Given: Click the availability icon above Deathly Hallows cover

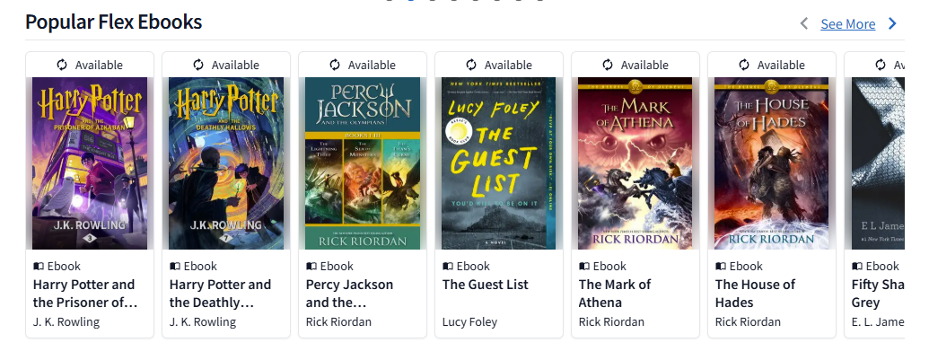Looking at the screenshot, I should [198, 65].
